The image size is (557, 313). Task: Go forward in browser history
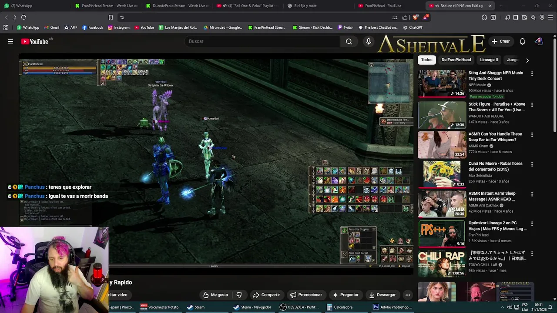tap(15, 17)
